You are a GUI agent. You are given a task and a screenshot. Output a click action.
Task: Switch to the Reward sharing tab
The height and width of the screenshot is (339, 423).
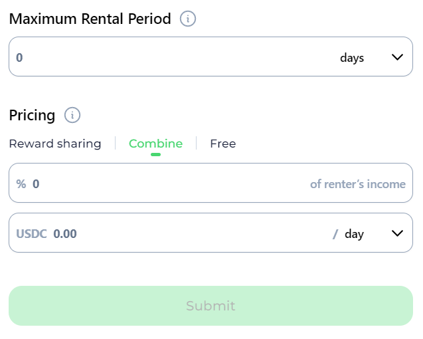click(x=55, y=144)
